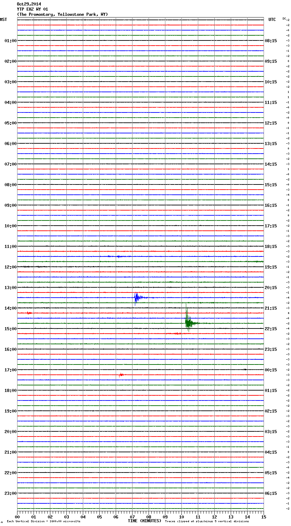The width and height of the screenshot is (291, 526).
Task: Click the '16:15' UTC row label
Action: point(271,205)
